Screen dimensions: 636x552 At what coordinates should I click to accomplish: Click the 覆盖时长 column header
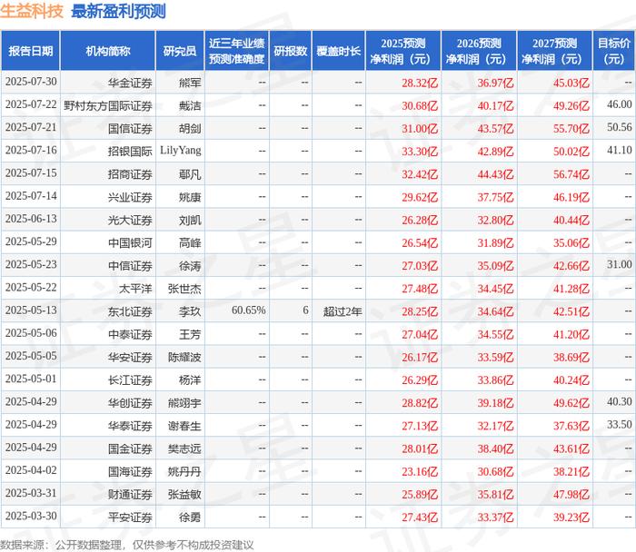[338, 51]
